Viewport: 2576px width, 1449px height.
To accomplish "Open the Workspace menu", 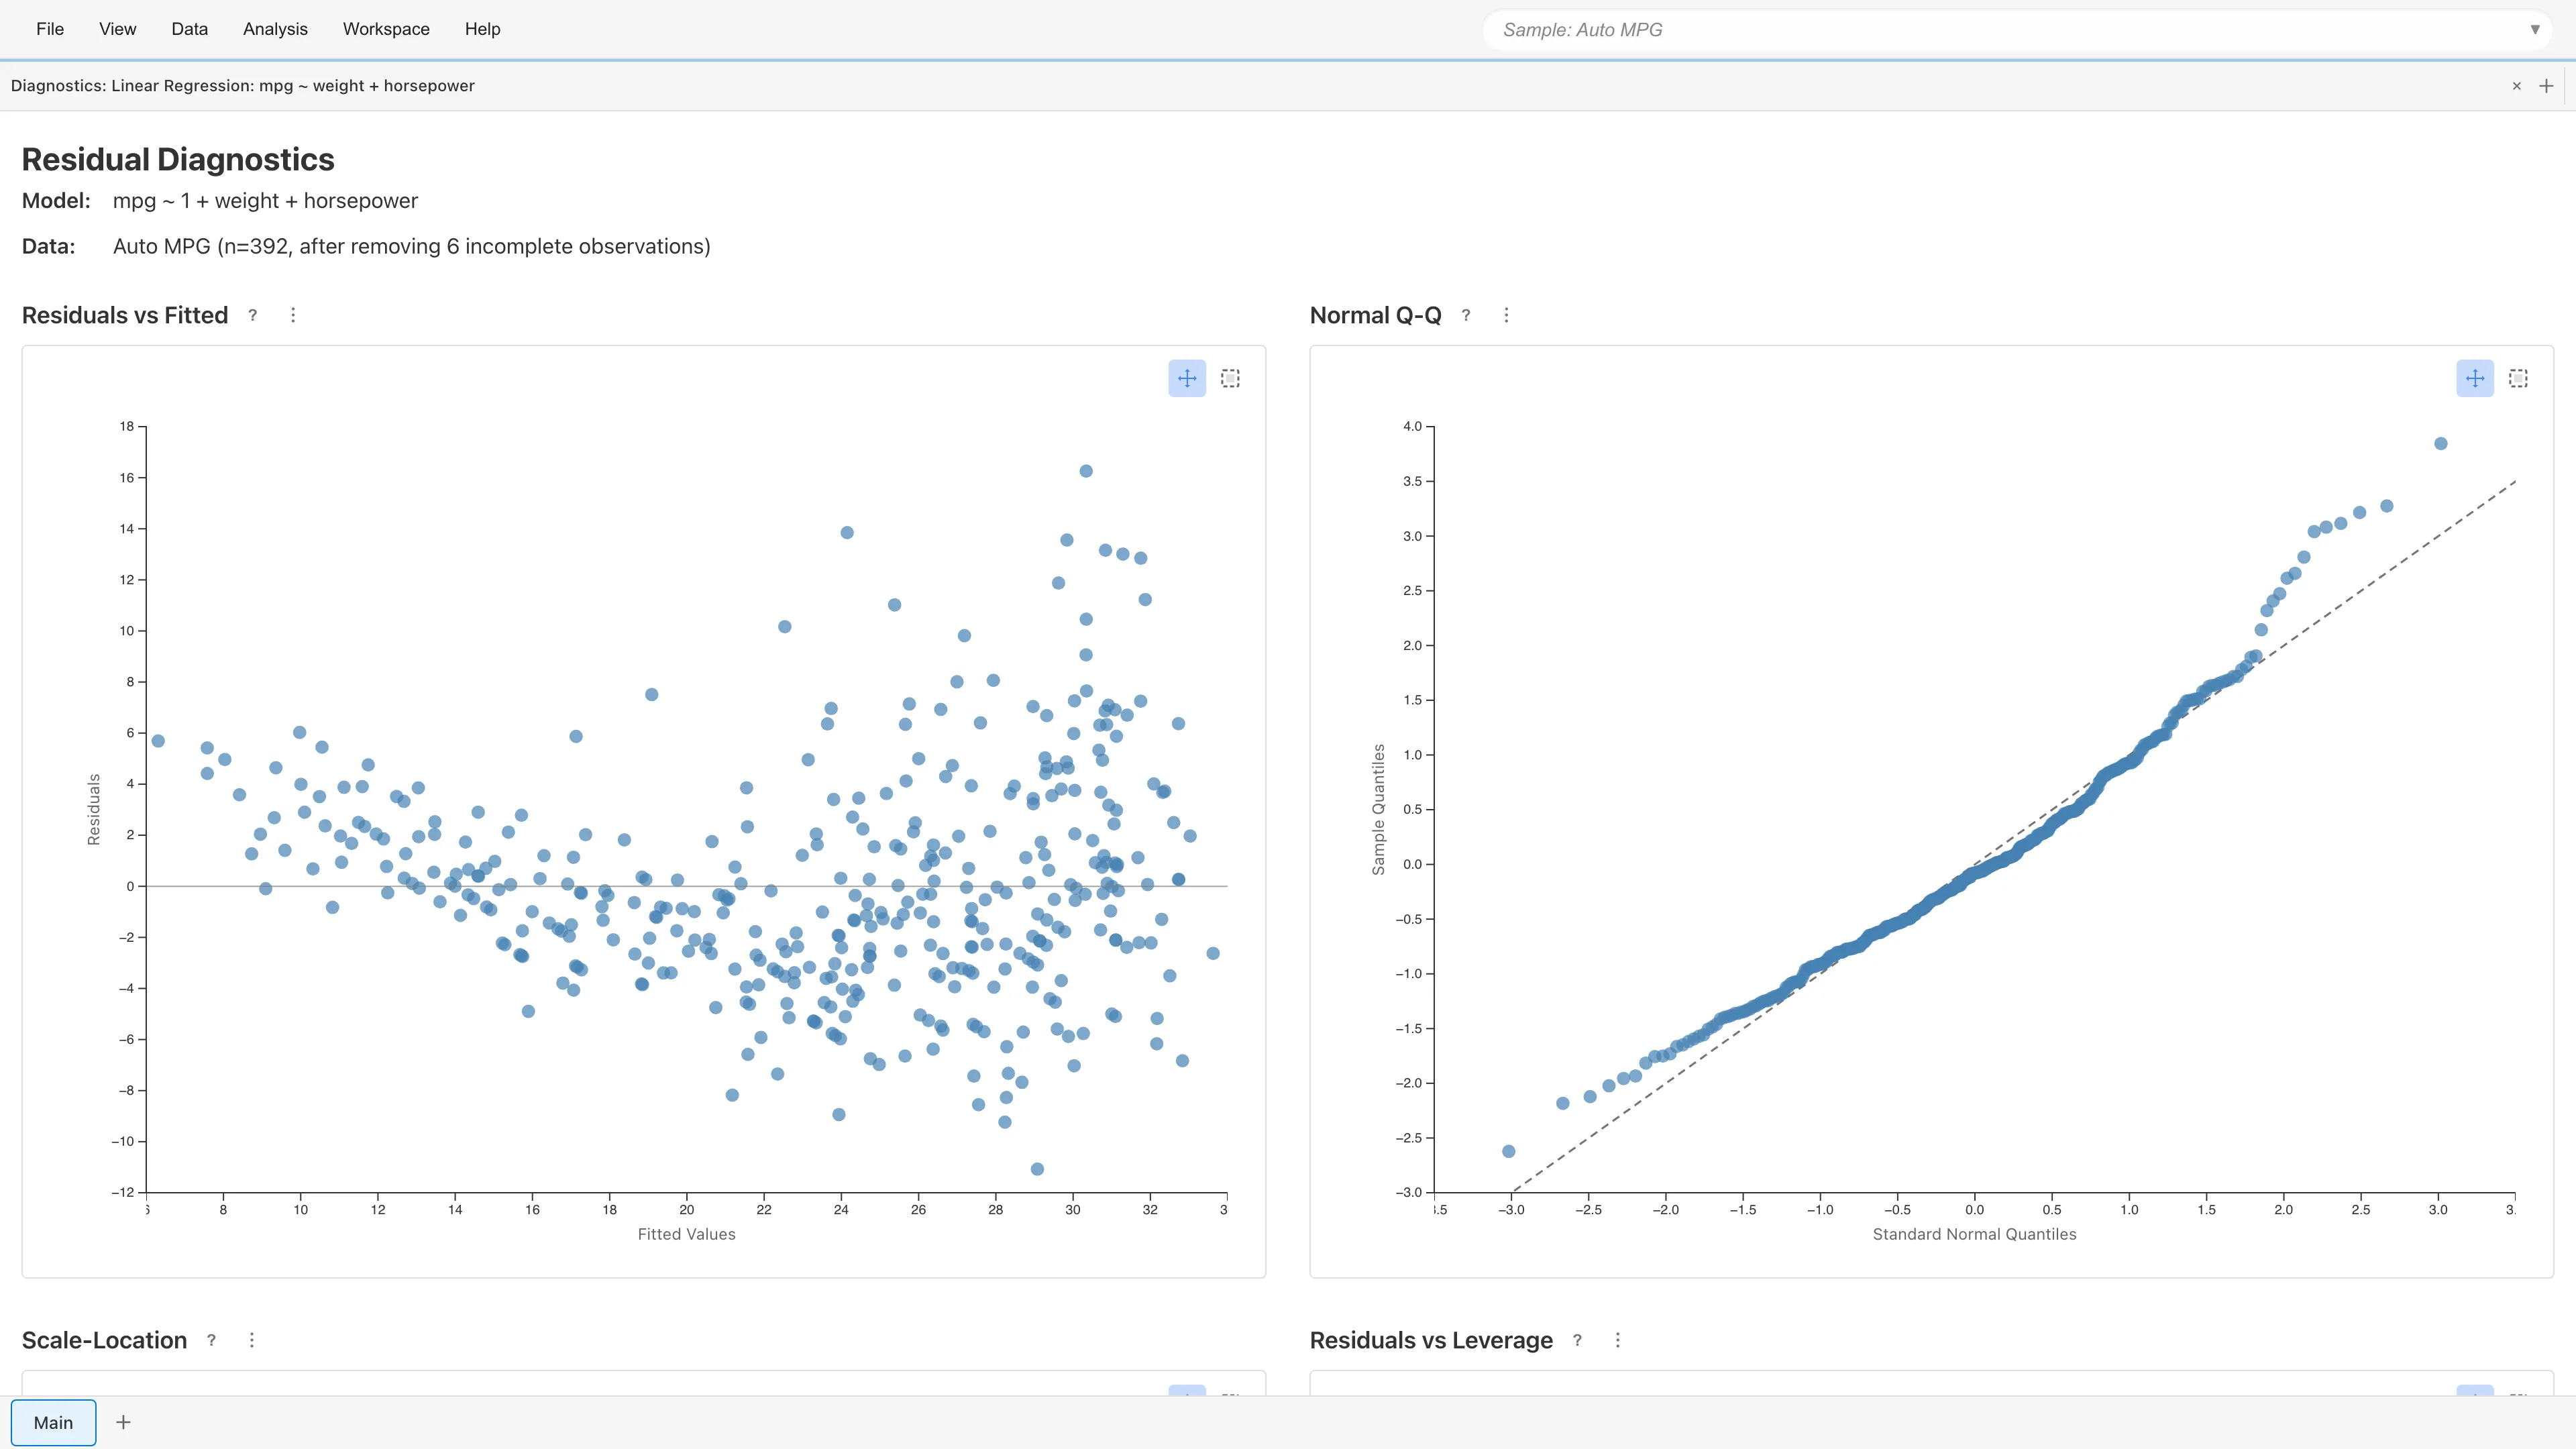I will (x=386, y=29).
